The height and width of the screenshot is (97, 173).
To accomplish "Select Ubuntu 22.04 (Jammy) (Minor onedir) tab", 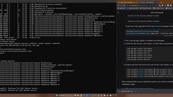I will [x=144, y=21].
